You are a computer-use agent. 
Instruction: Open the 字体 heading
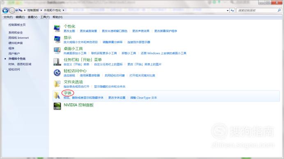pos(68,93)
